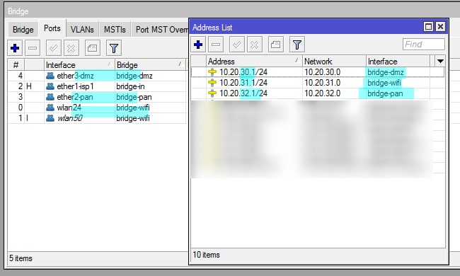Viewport: 460px width, 276px height.
Task: Click port icon of ether1-isp1 row
Action: click(x=50, y=86)
